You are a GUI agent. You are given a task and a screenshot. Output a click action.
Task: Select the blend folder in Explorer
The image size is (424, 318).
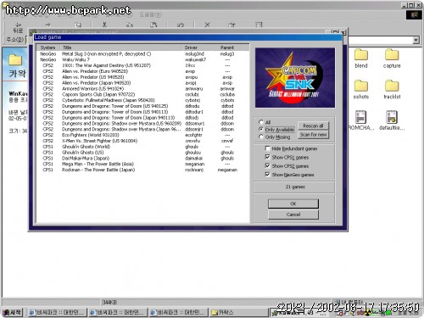[361, 59]
